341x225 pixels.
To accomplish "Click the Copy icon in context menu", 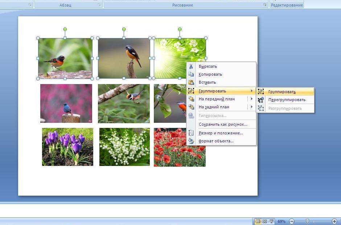I will 191,74.
